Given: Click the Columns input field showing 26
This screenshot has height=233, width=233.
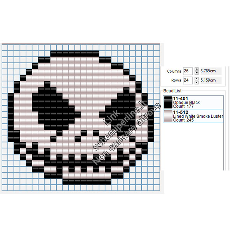Looking at the screenshot, I should 188,71.
